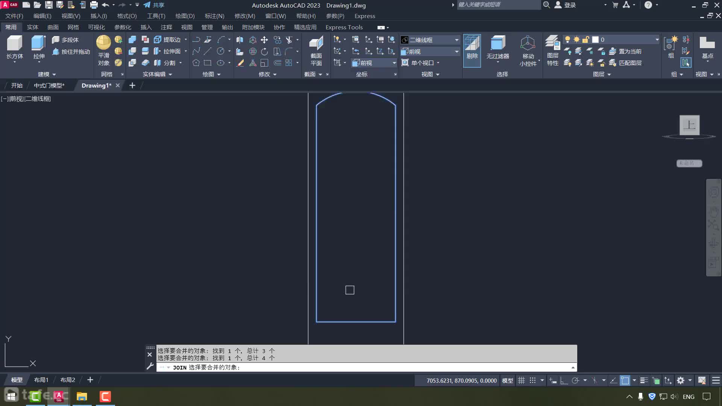This screenshot has width=722, height=406.
Task: Click the 基点 base view tool
Action: (x=707, y=47)
